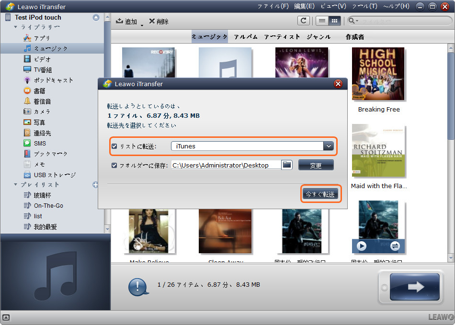Screen dimensions: 455x325
Task: Click the info exclamation bubble icon
Action: tap(138, 287)
